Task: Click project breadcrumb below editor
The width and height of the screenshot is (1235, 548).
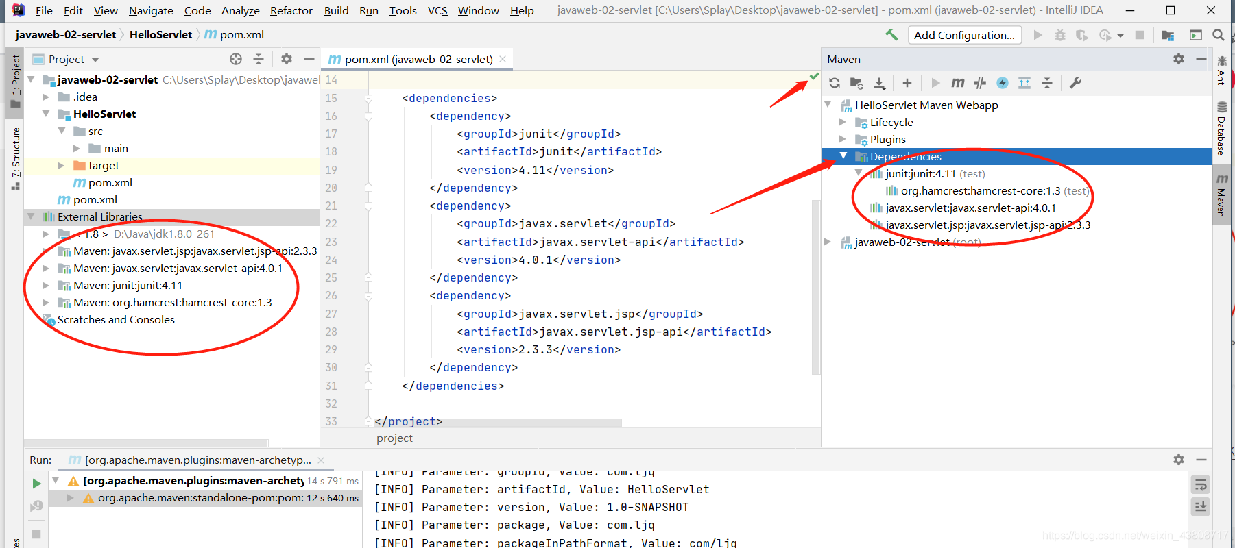Action: pos(394,438)
